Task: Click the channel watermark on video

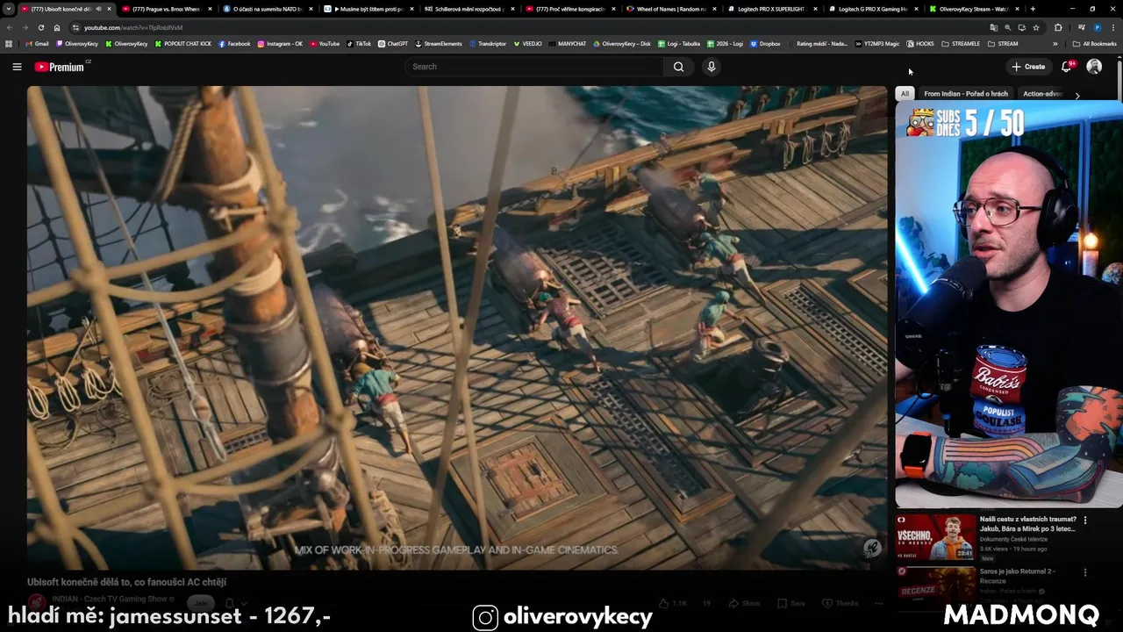Action: (x=871, y=548)
